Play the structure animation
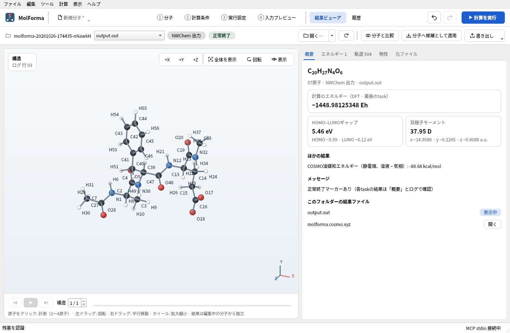This screenshot has height=333, width=510. 31,303
